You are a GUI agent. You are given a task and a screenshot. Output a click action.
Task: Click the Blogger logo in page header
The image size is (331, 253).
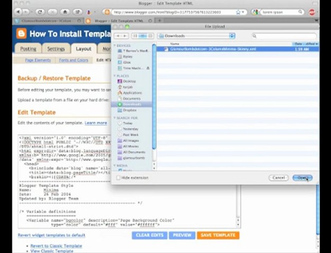point(22,33)
